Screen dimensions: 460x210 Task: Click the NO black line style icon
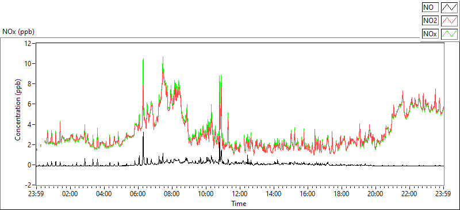point(450,7)
